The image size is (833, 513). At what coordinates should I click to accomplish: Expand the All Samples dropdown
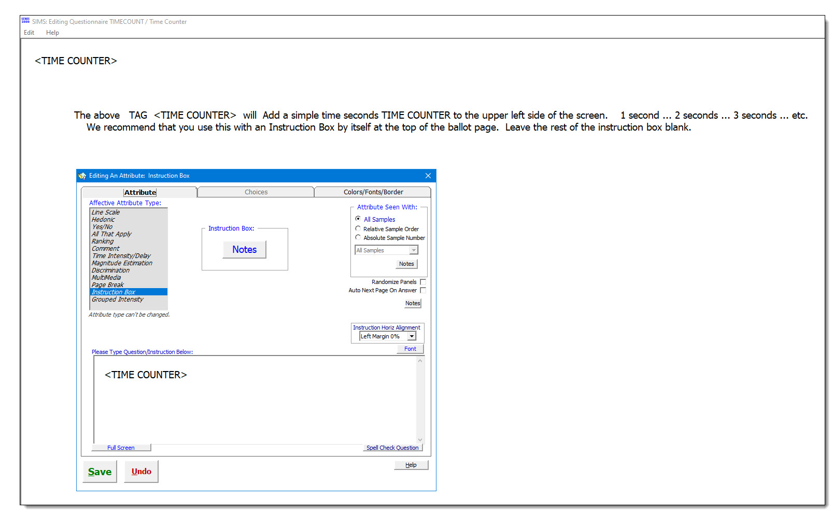(413, 250)
